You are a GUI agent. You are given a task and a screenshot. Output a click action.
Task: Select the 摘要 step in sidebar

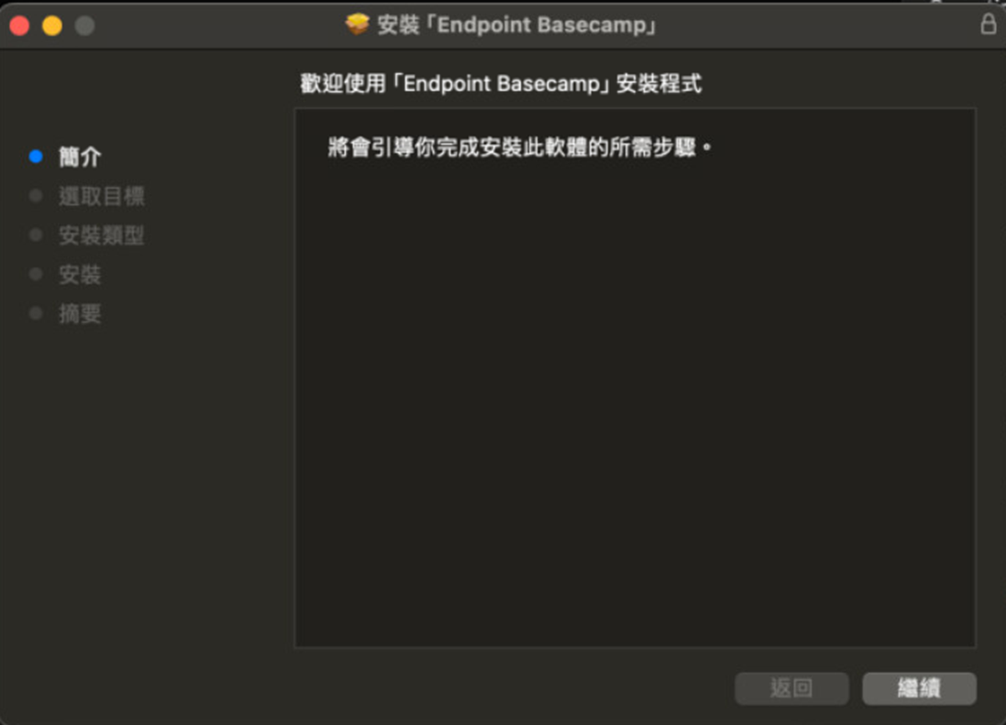click(79, 315)
